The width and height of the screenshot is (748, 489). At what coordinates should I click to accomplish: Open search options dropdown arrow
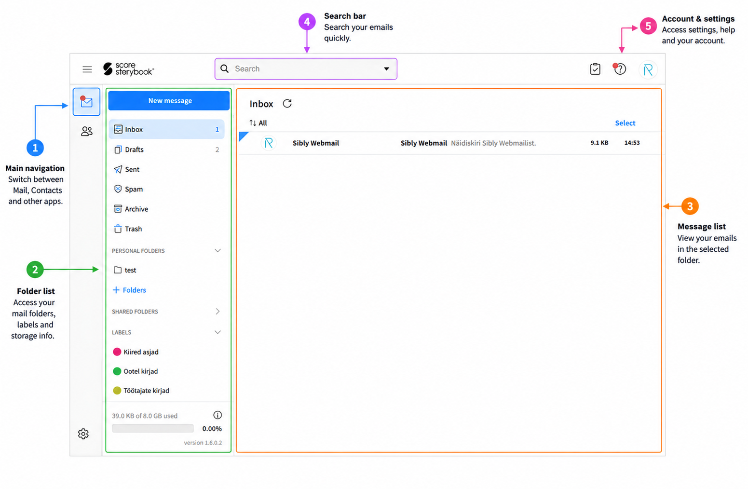(386, 69)
